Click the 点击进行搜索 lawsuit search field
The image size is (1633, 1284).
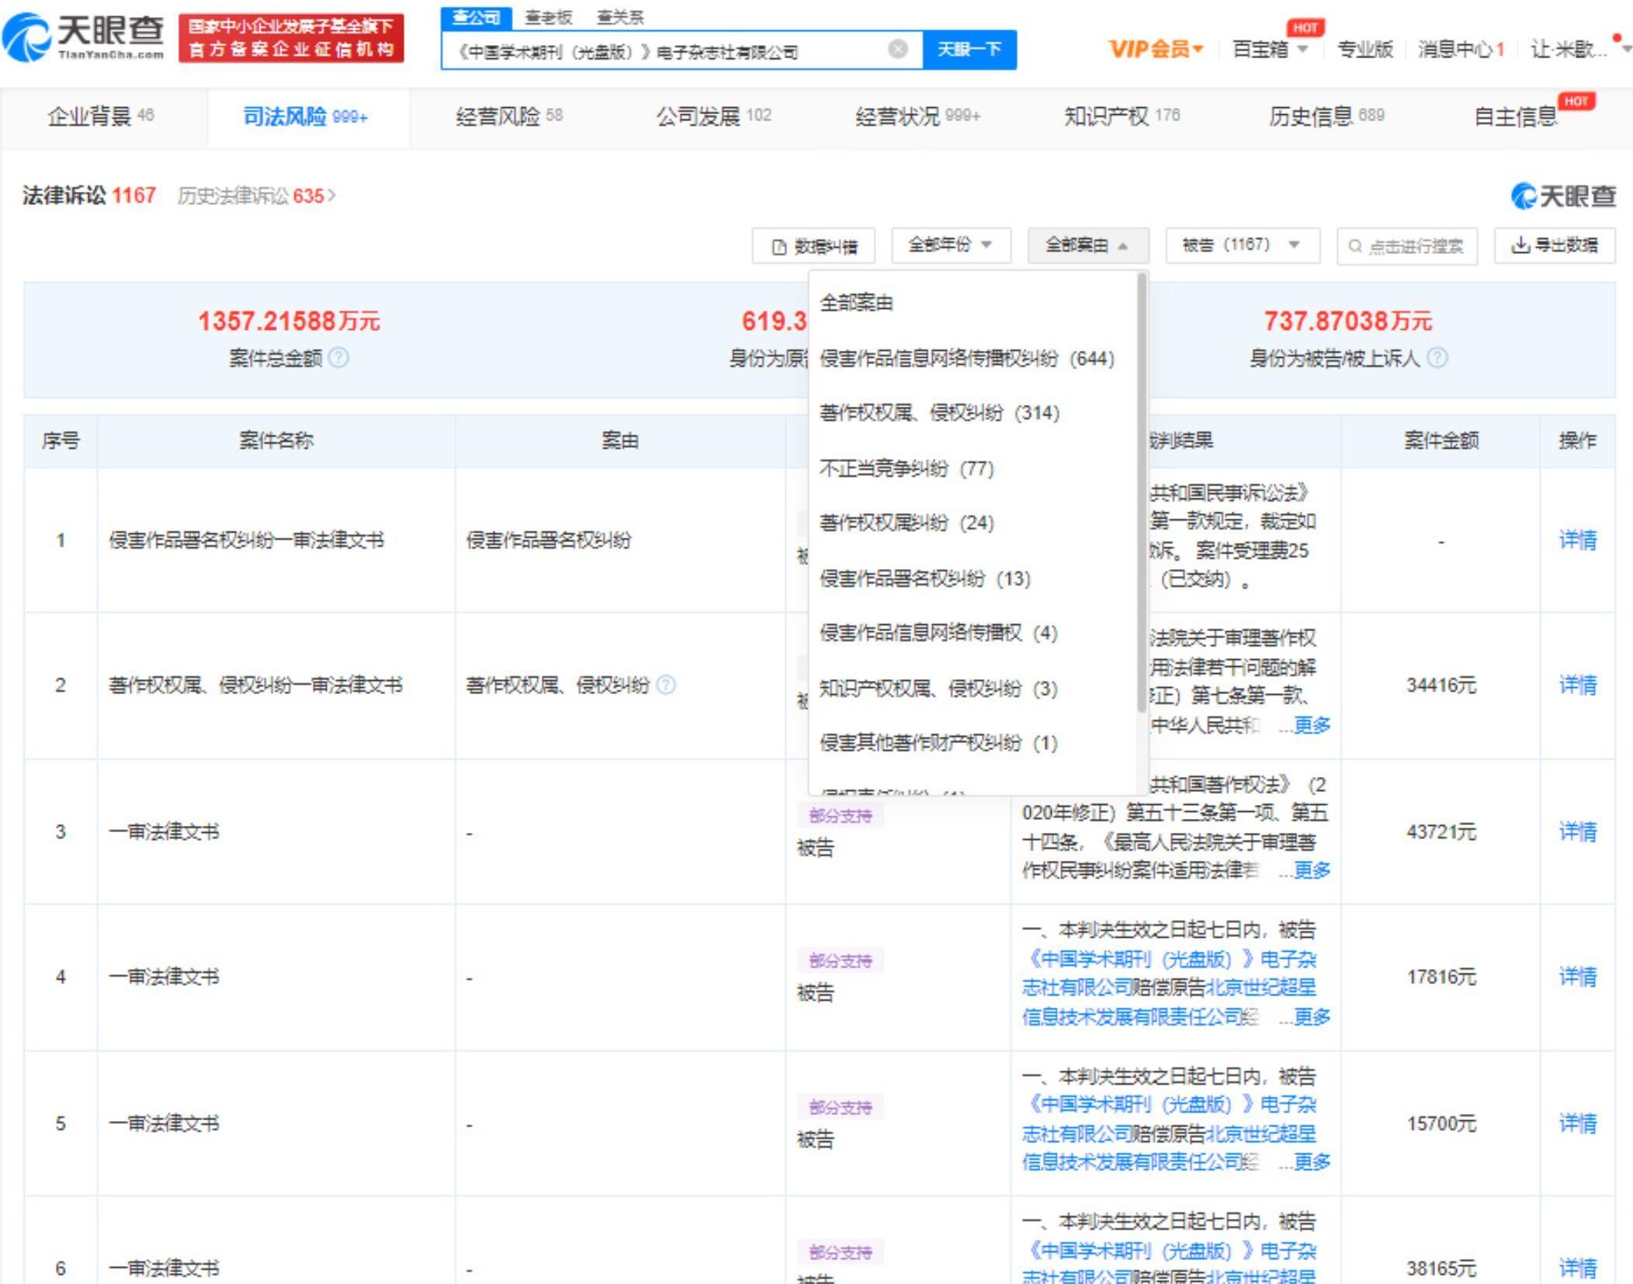pos(1406,246)
